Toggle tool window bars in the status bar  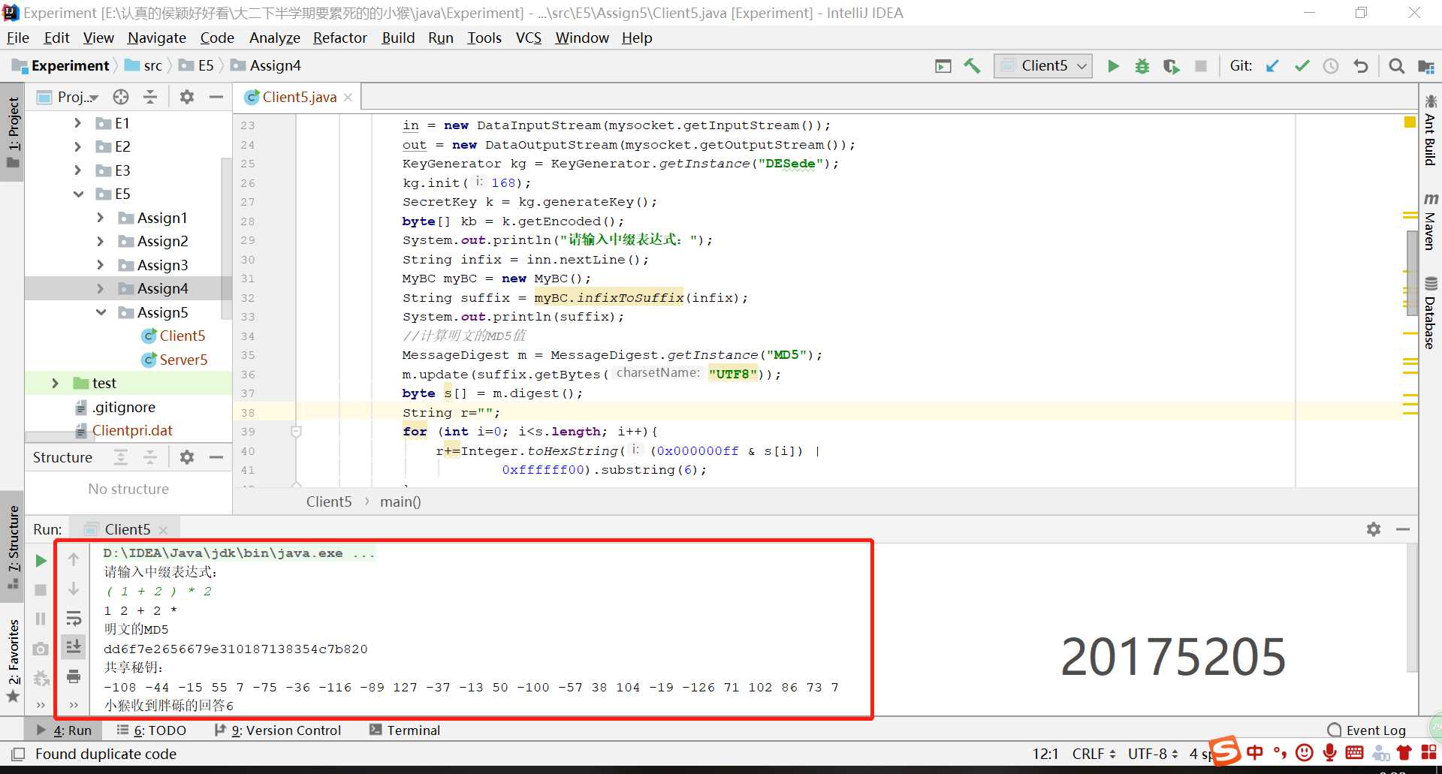pos(18,754)
